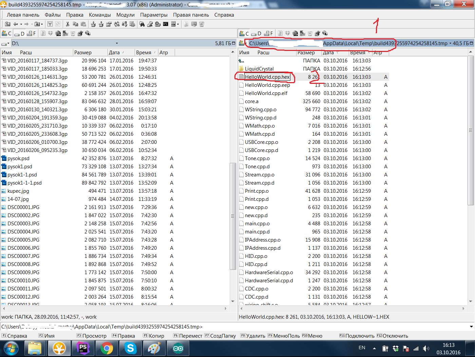The image size is (475, 357).
Task: Sort left panel by Размер column
Action: (90, 52)
